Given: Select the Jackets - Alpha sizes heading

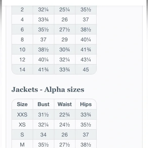Looking at the screenshot, I should tap(48, 90).
